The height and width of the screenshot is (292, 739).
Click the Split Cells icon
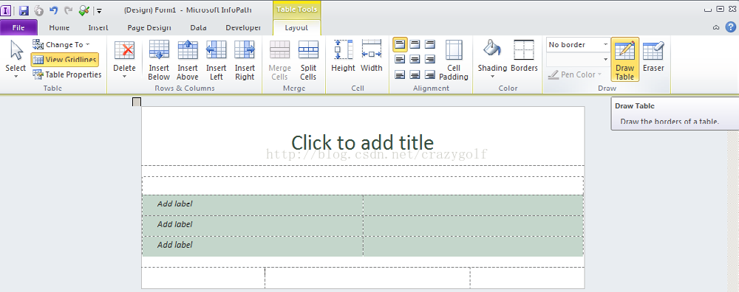(x=308, y=50)
